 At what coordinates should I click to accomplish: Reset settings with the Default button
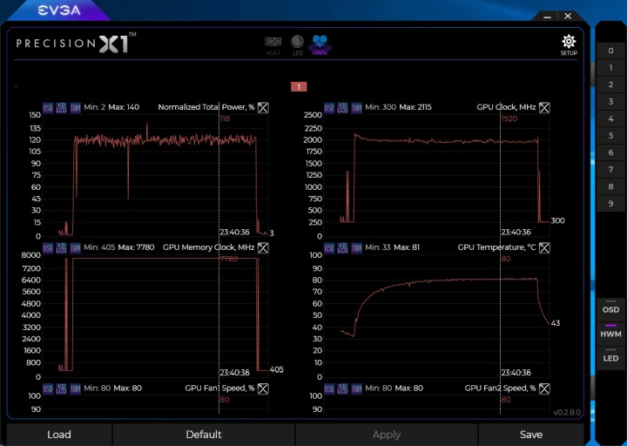pos(204,435)
